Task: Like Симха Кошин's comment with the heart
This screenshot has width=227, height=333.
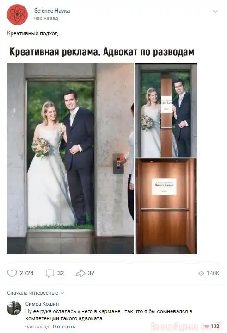Action: pyautogui.click(x=207, y=326)
